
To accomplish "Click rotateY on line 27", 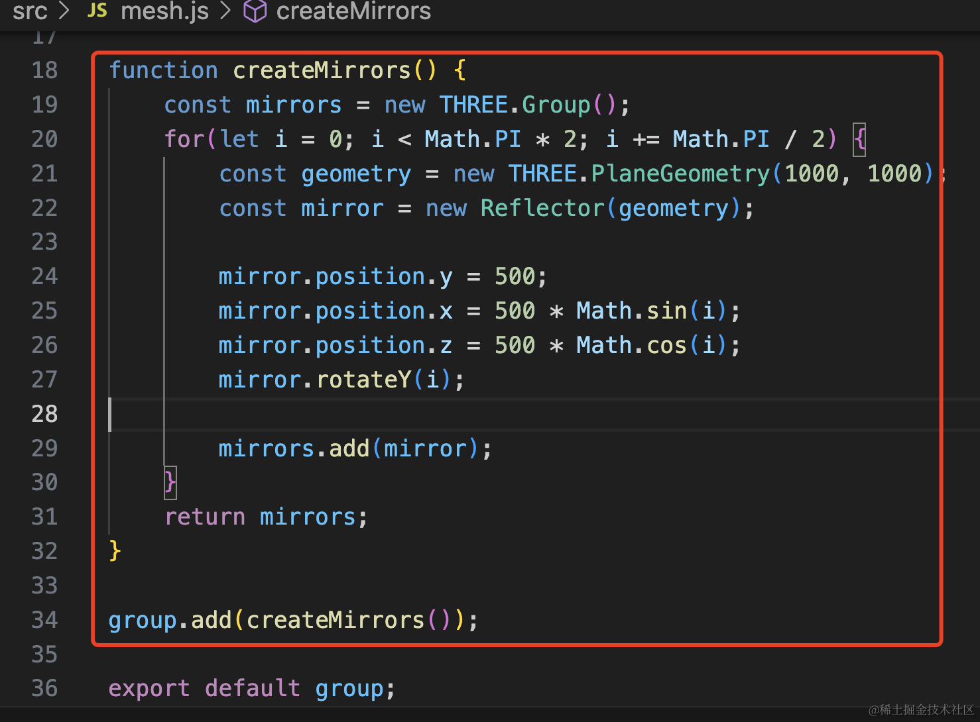I will [x=364, y=380].
